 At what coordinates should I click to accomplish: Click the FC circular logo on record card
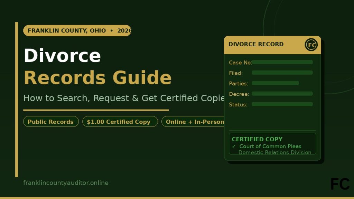[x=311, y=45]
